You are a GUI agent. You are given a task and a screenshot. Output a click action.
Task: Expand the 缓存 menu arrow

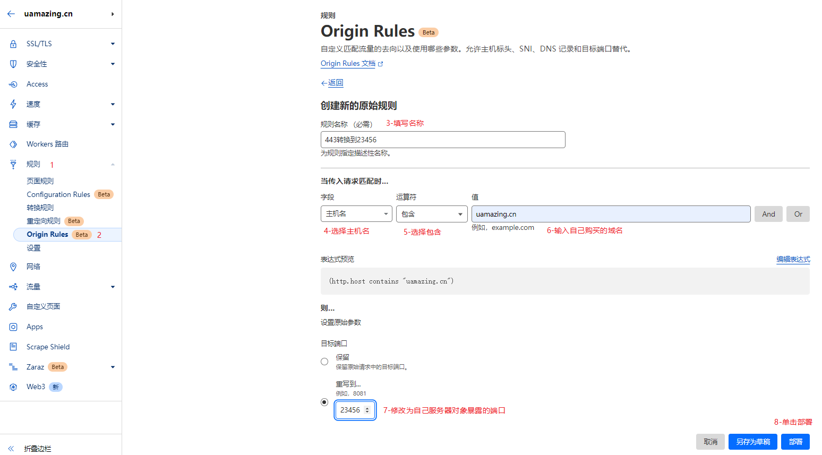click(x=113, y=124)
